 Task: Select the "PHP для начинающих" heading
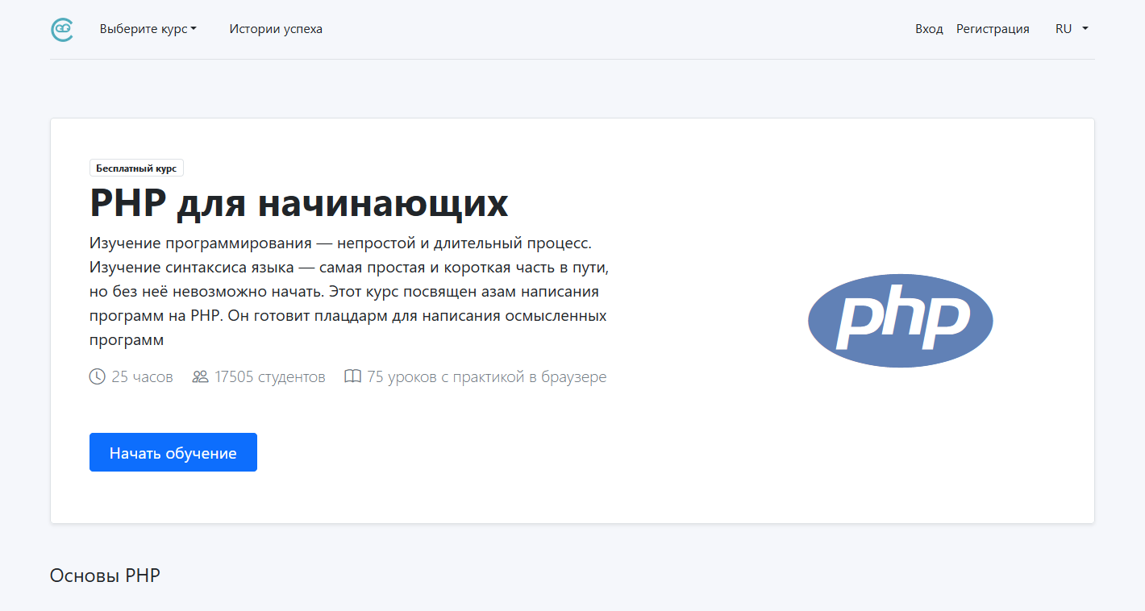pos(299,203)
